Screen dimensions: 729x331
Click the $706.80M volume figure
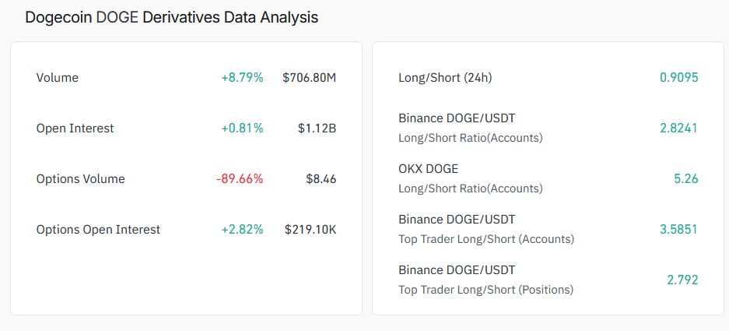309,78
